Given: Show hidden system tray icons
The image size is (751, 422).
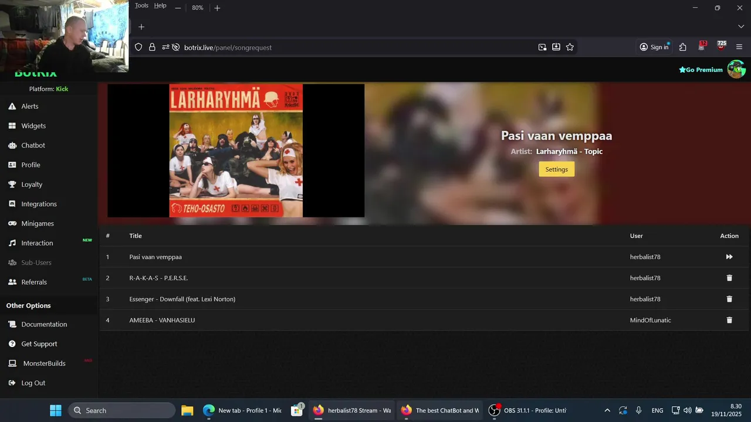Looking at the screenshot, I should click(607, 410).
